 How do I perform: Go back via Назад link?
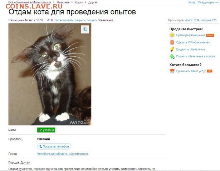(191, 2)
